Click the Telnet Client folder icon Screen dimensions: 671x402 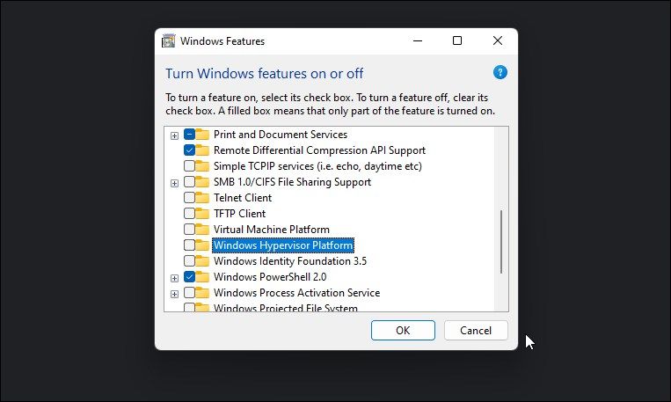202,198
